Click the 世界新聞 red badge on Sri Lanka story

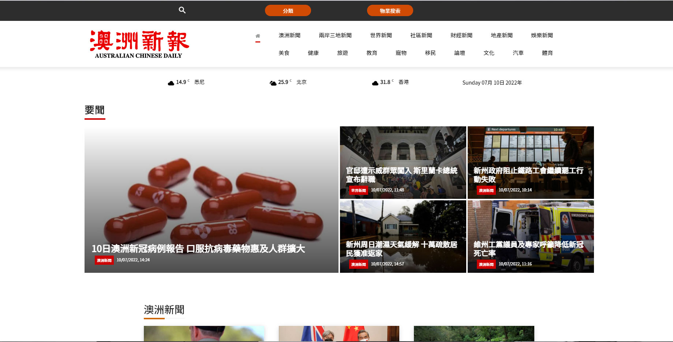(x=358, y=190)
